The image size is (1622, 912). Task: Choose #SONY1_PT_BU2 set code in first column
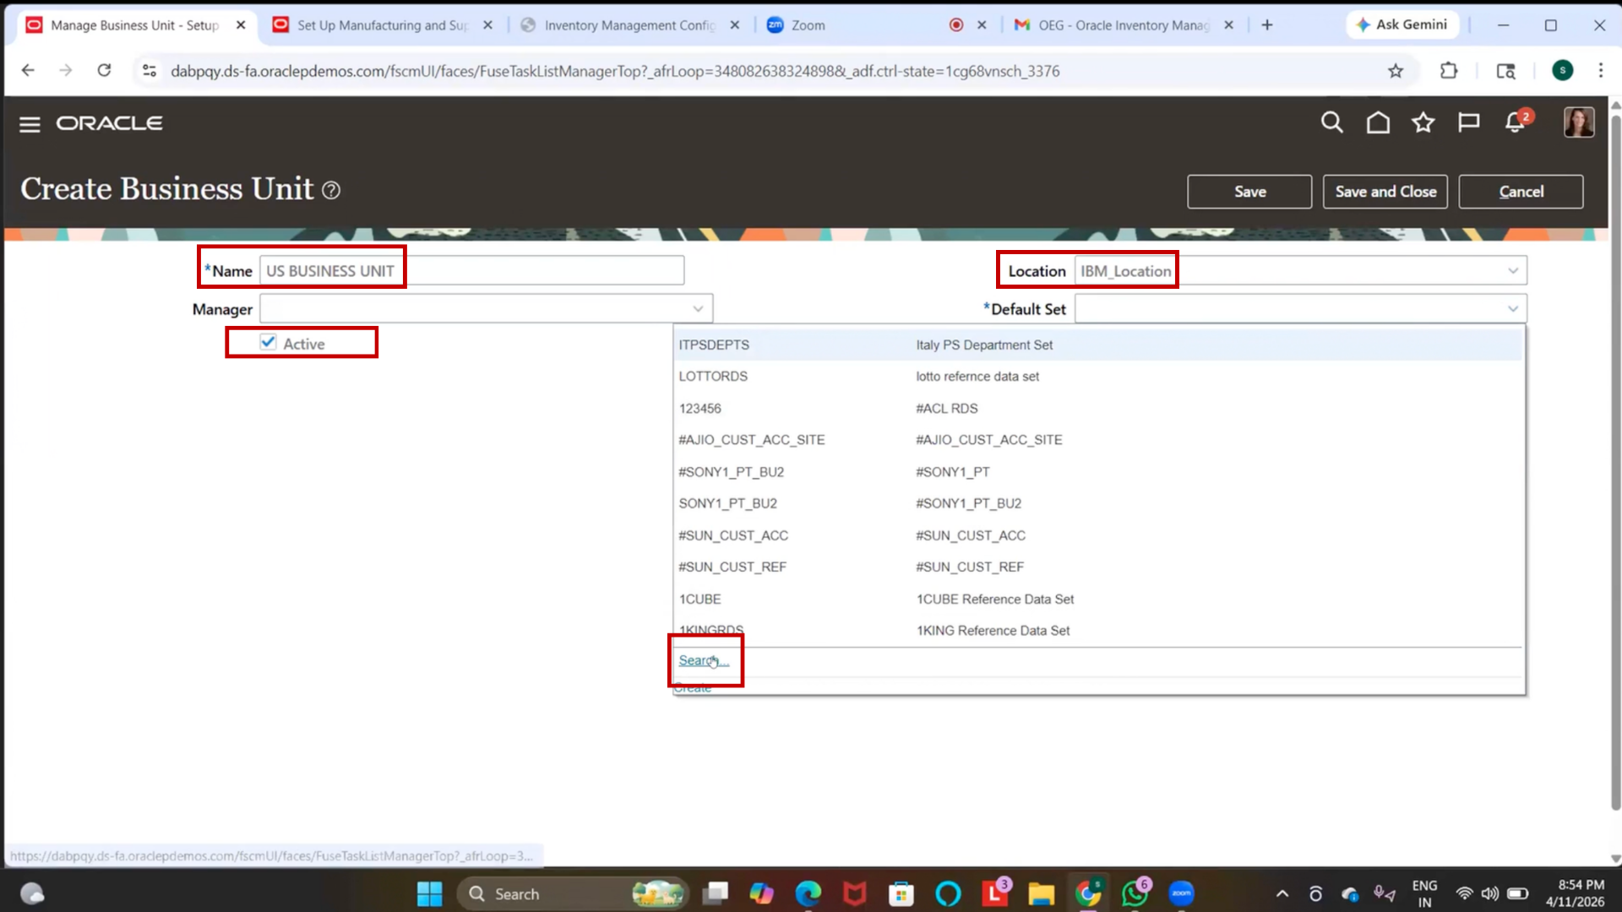(x=732, y=472)
